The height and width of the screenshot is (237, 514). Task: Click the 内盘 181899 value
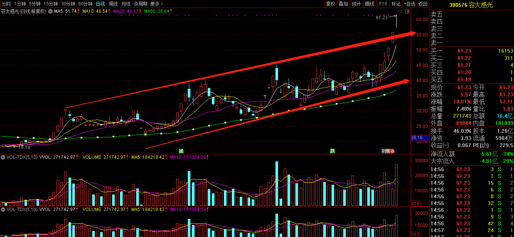click(x=504, y=123)
